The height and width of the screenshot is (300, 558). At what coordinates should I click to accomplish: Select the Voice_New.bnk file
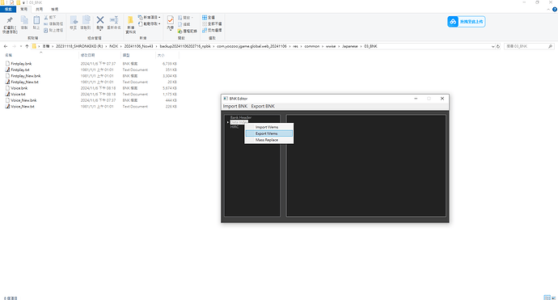(23, 100)
